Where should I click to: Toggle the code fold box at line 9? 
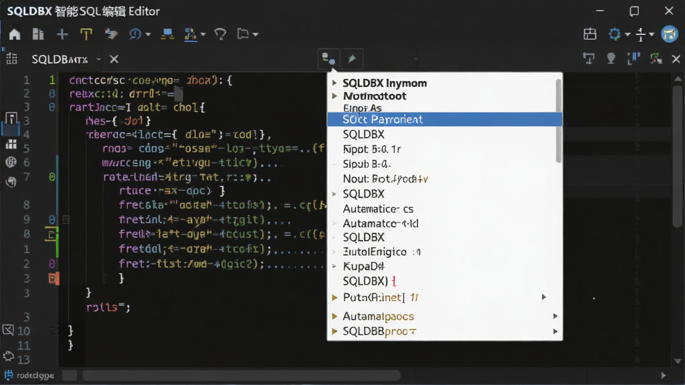point(66,219)
